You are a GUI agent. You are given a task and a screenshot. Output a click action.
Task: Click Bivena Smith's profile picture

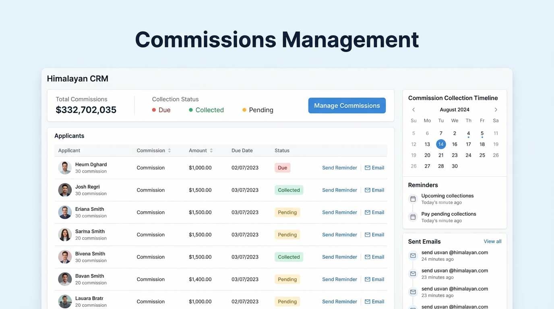point(65,256)
